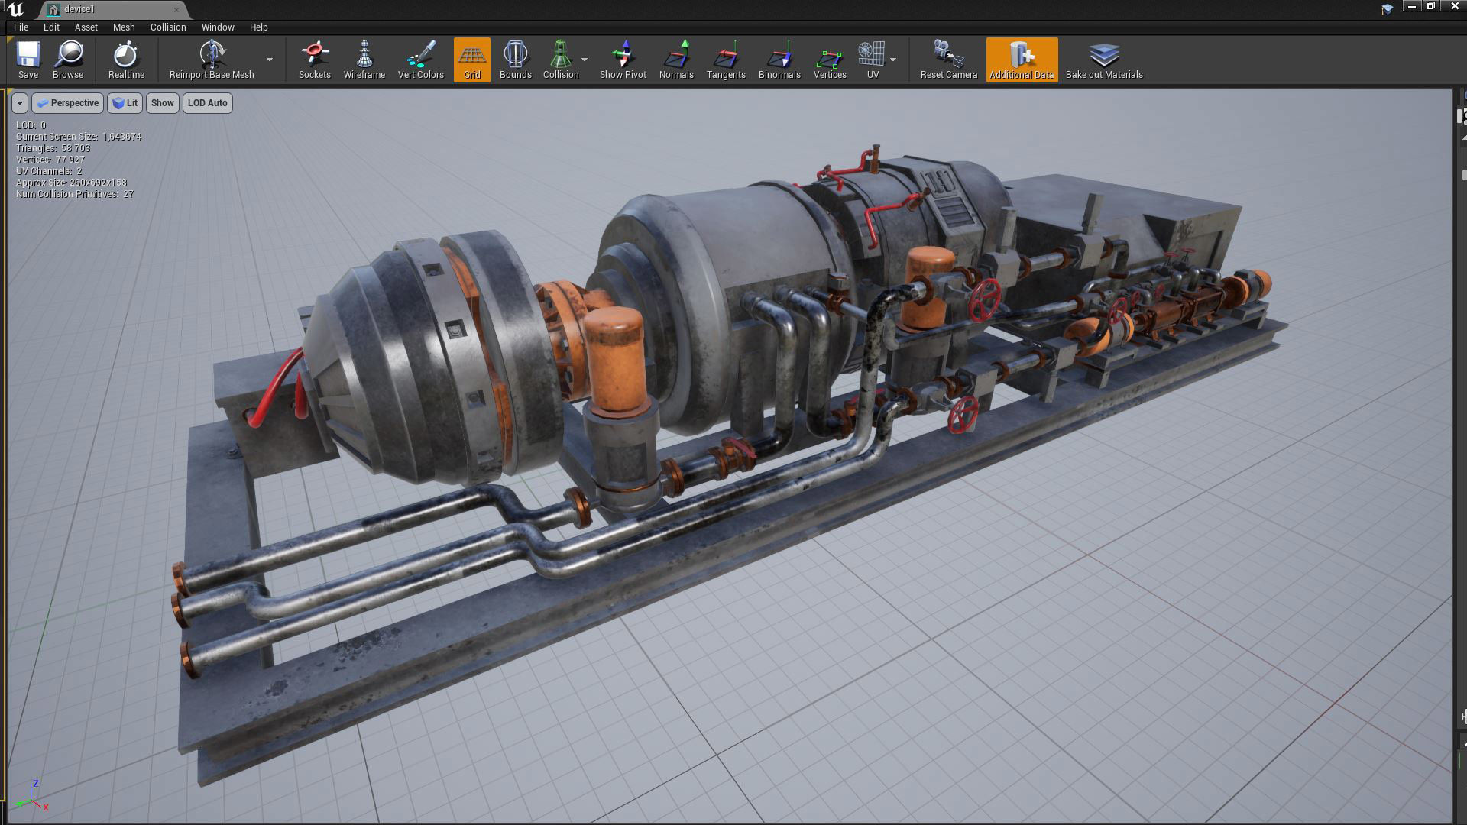Open the File menu
This screenshot has height=825, width=1467.
[x=21, y=27]
